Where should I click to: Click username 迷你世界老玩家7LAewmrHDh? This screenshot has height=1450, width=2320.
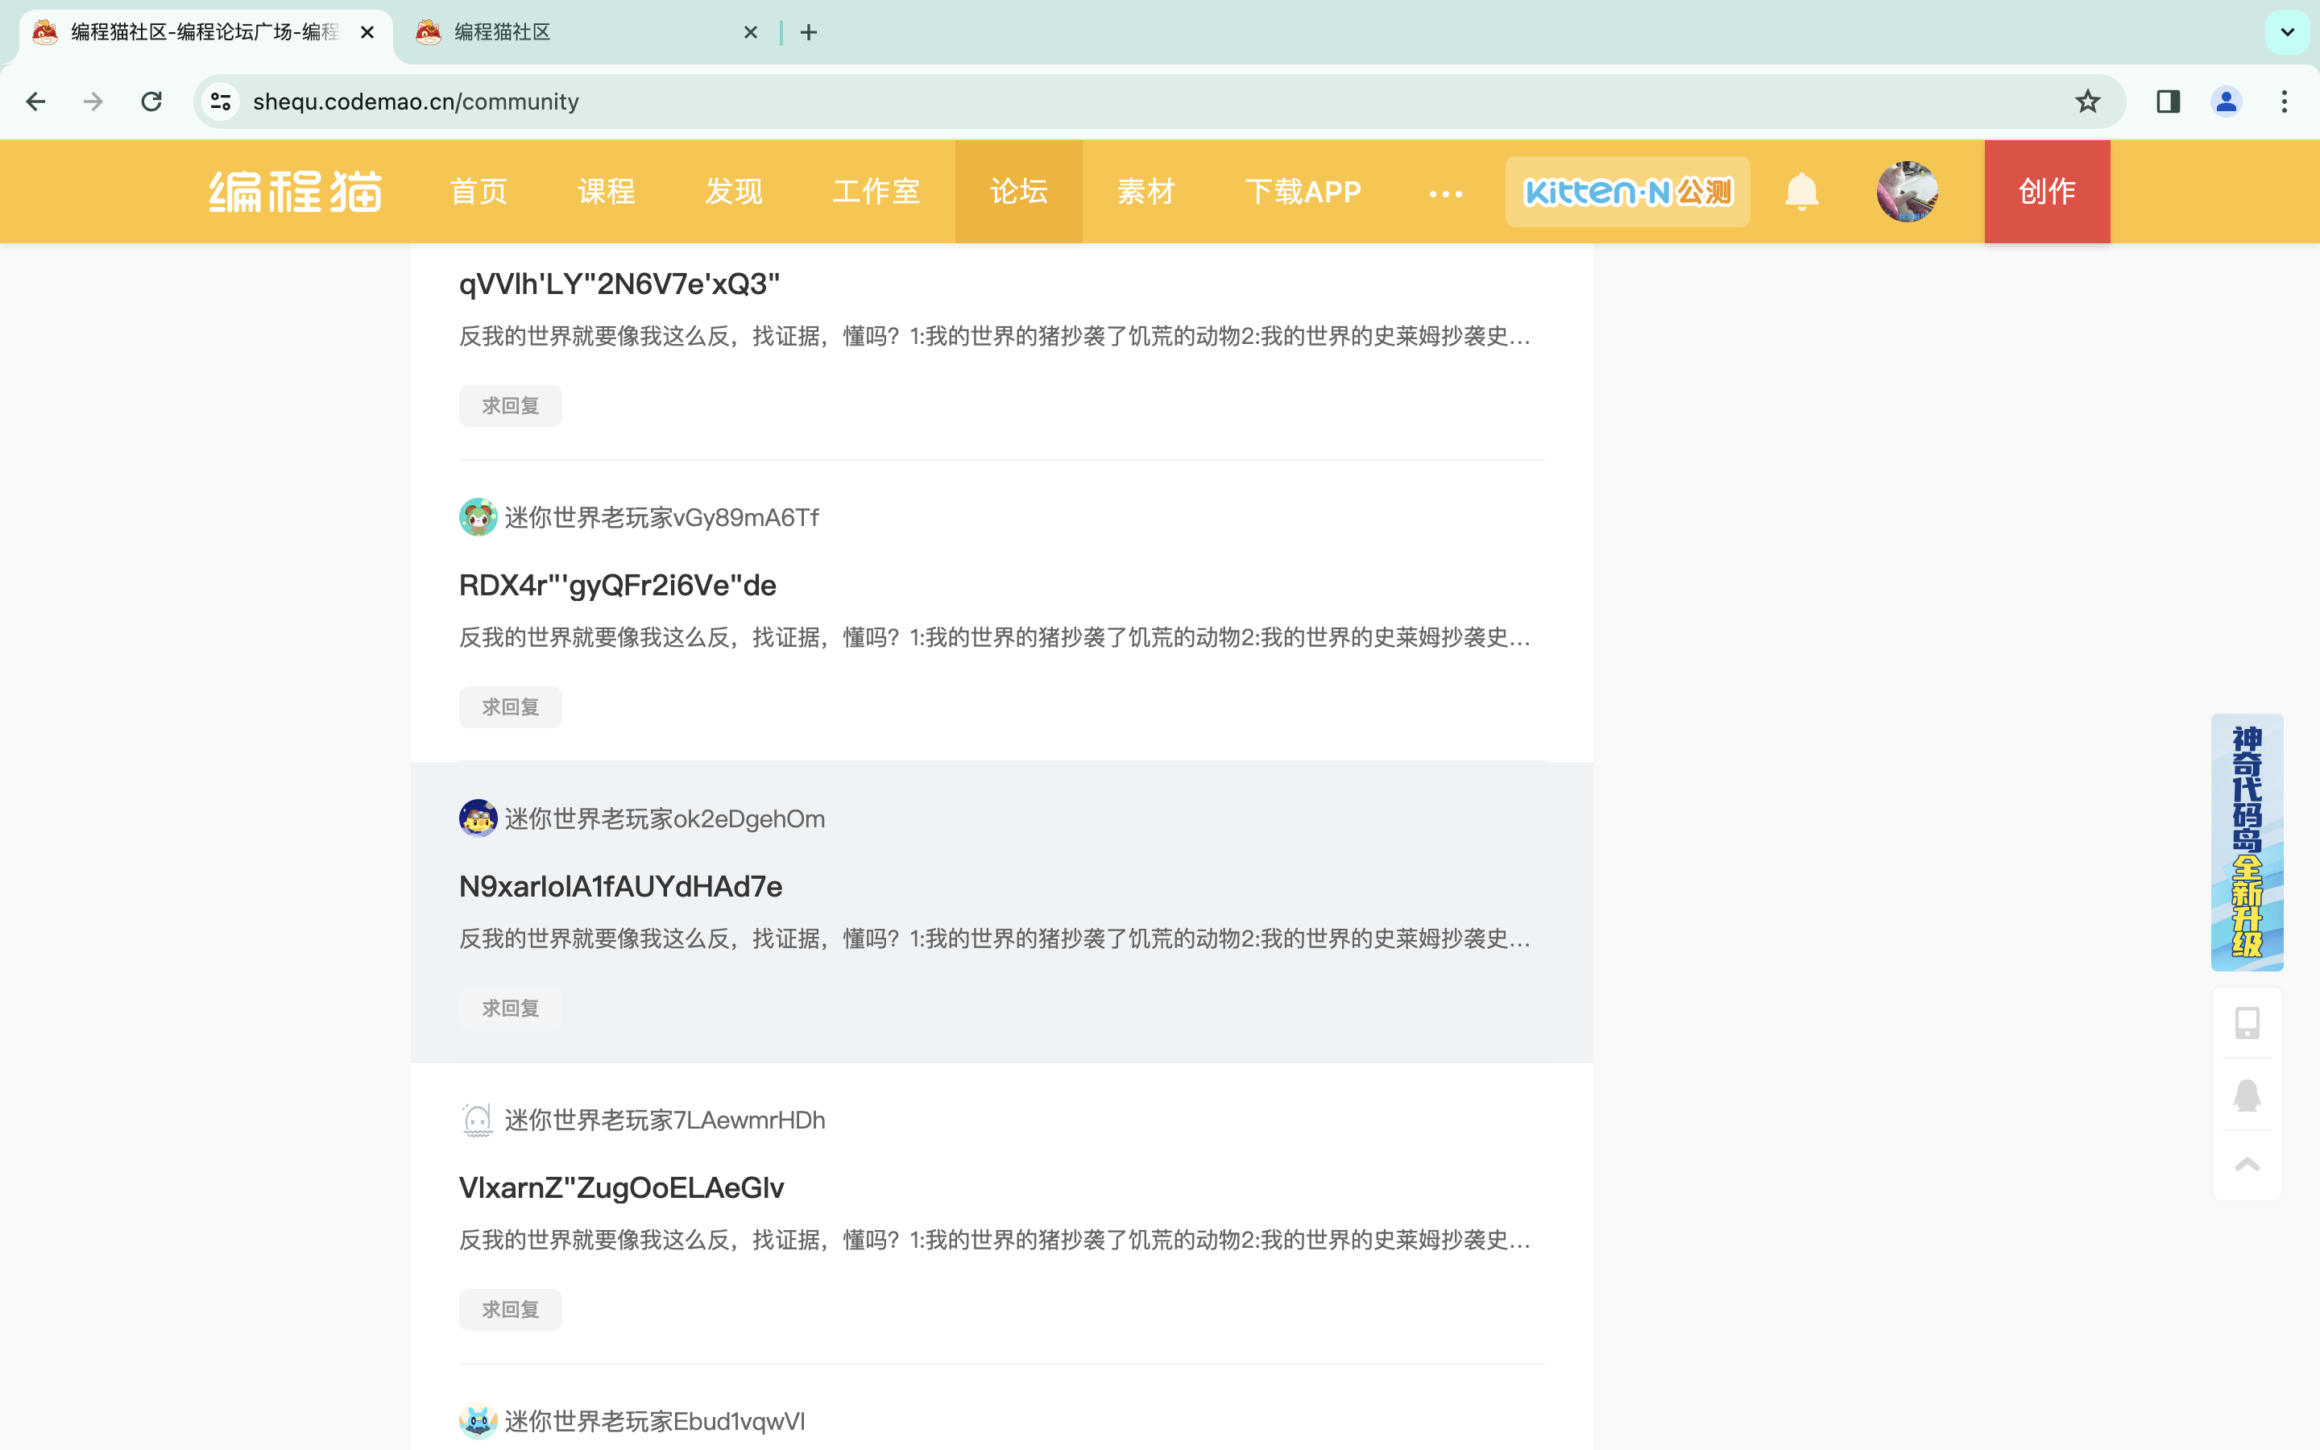[x=665, y=1120]
